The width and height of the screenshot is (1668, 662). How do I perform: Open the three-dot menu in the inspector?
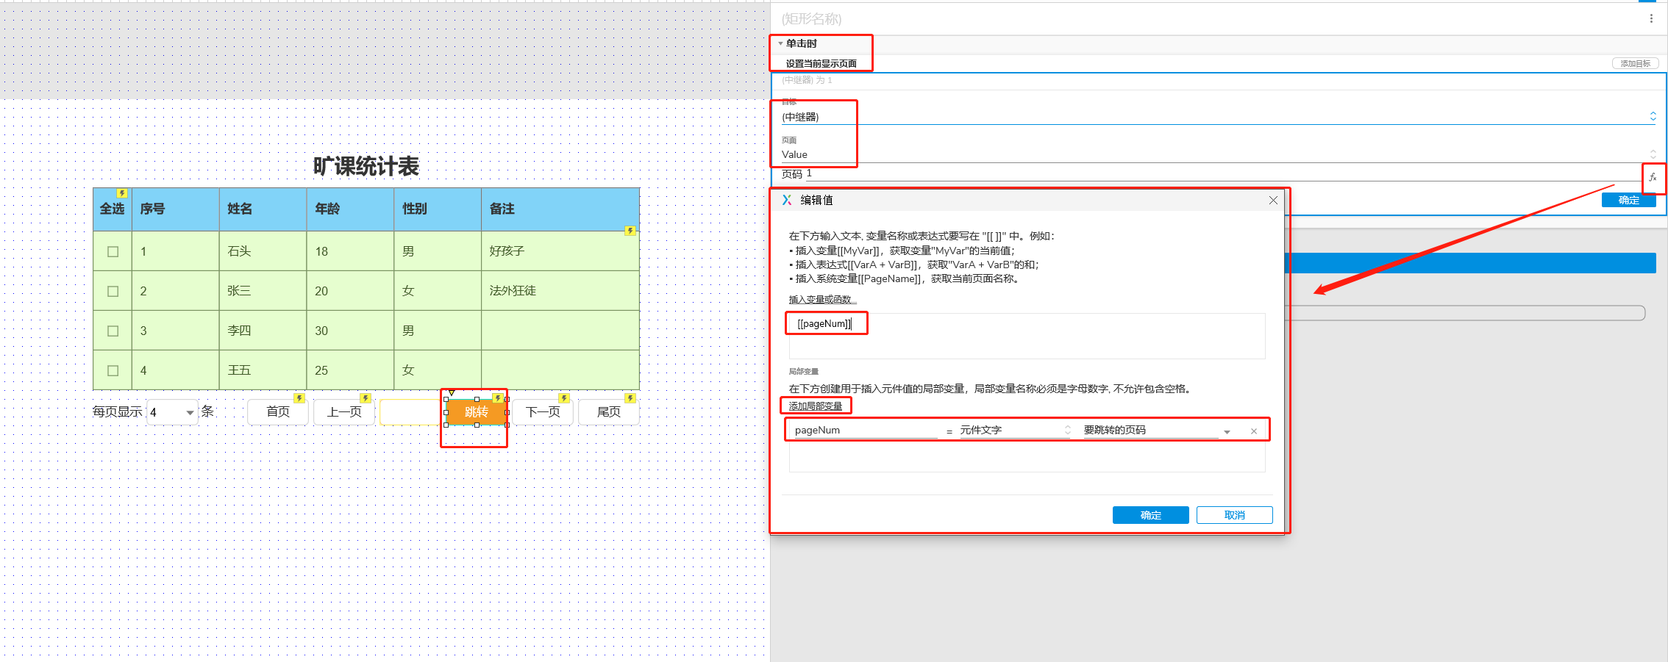pos(1651,18)
